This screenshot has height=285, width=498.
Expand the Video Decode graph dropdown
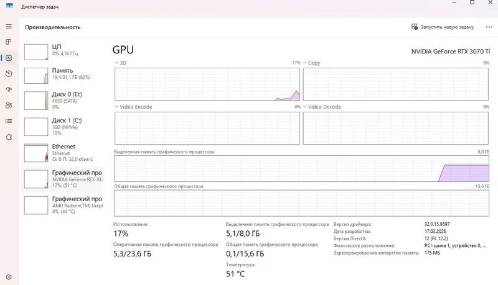[x=322, y=107]
